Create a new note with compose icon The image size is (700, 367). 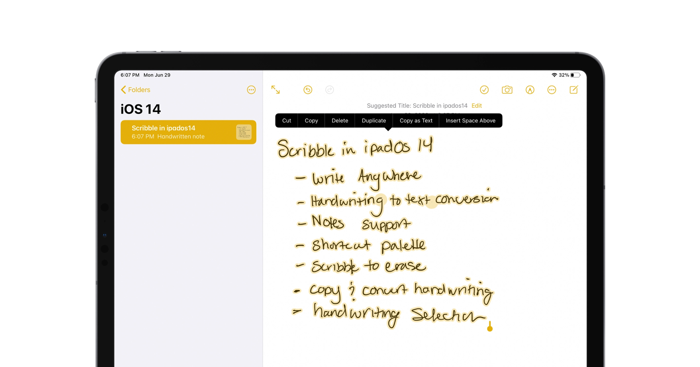tap(574, 90)
